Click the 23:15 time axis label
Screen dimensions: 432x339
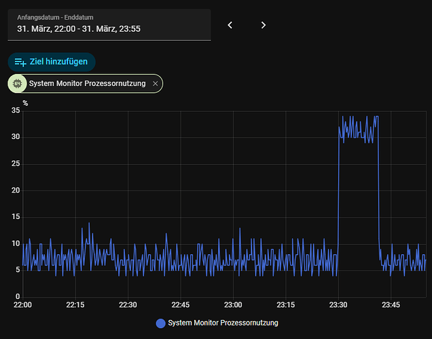286,305
